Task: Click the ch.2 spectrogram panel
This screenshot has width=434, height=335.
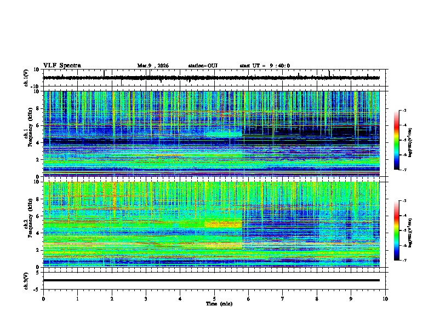Action: 212,224
